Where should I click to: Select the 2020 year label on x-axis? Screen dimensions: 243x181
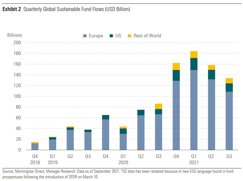pyautogui.click(x=123, y=162)
